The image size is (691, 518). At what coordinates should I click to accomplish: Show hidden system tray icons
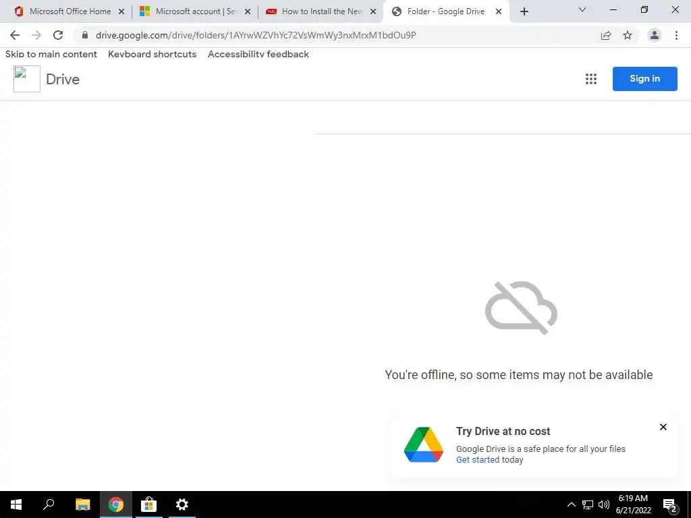pos(571,505)
